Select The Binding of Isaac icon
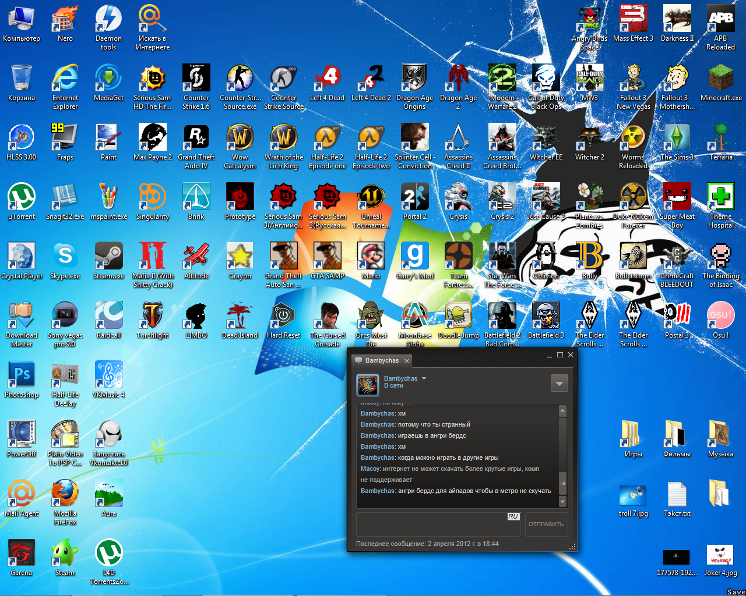 [x=721, y=265]
